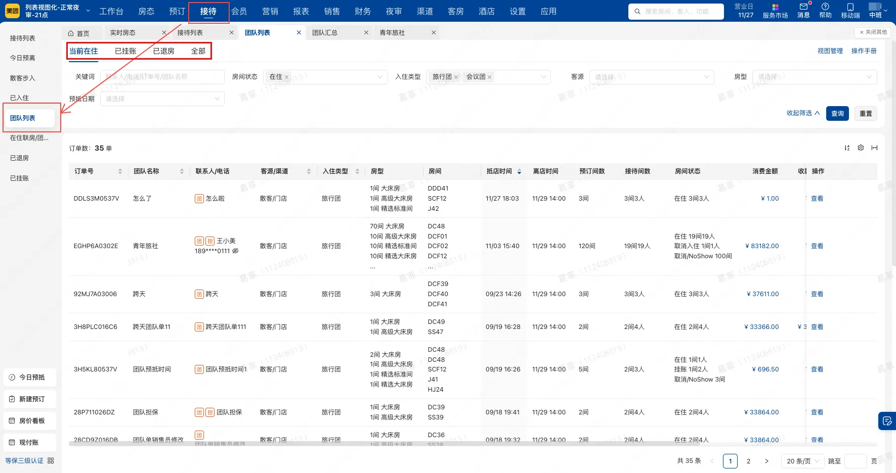Toggle sorting on the 订单号 column
The height and width of the screenshot is (473, 896).
pyautogui.click(x=120, y=171)
